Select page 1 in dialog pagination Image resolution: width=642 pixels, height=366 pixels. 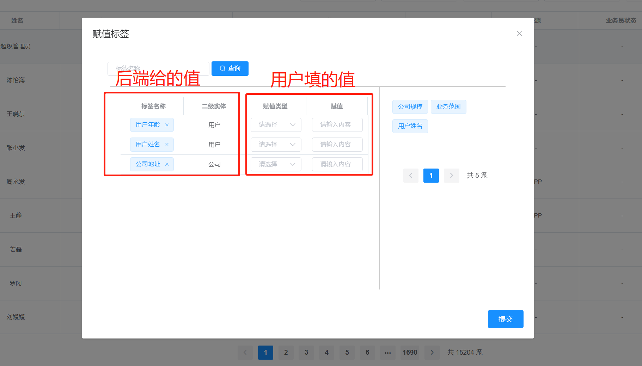coord(431,176)
